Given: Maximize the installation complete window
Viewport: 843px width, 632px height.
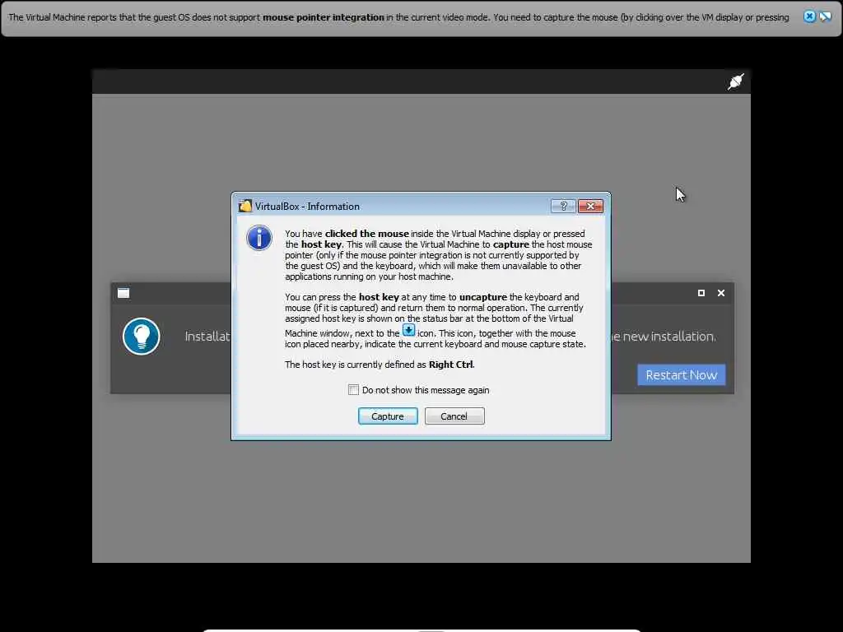Looking at the screenshot, I should tap(701, 293).
